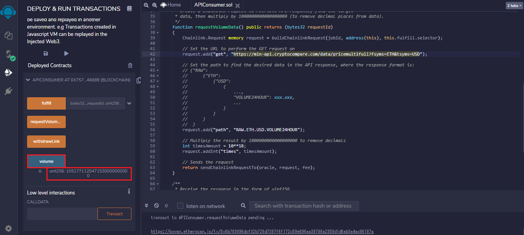Toggle the terminal panel with double chevron

[x=147, y=206]
